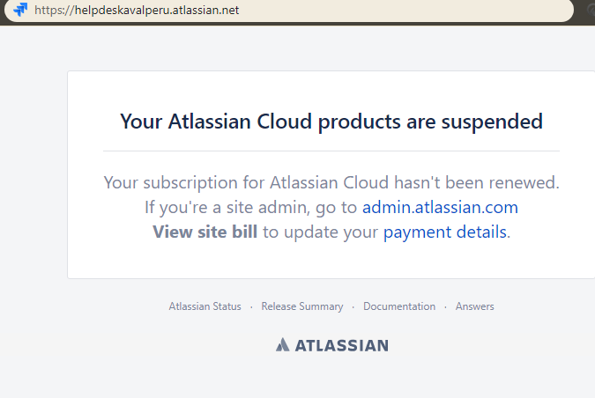Open the payment details link
The width and height of the screenshot is (595, 398).
click(445, 232)
